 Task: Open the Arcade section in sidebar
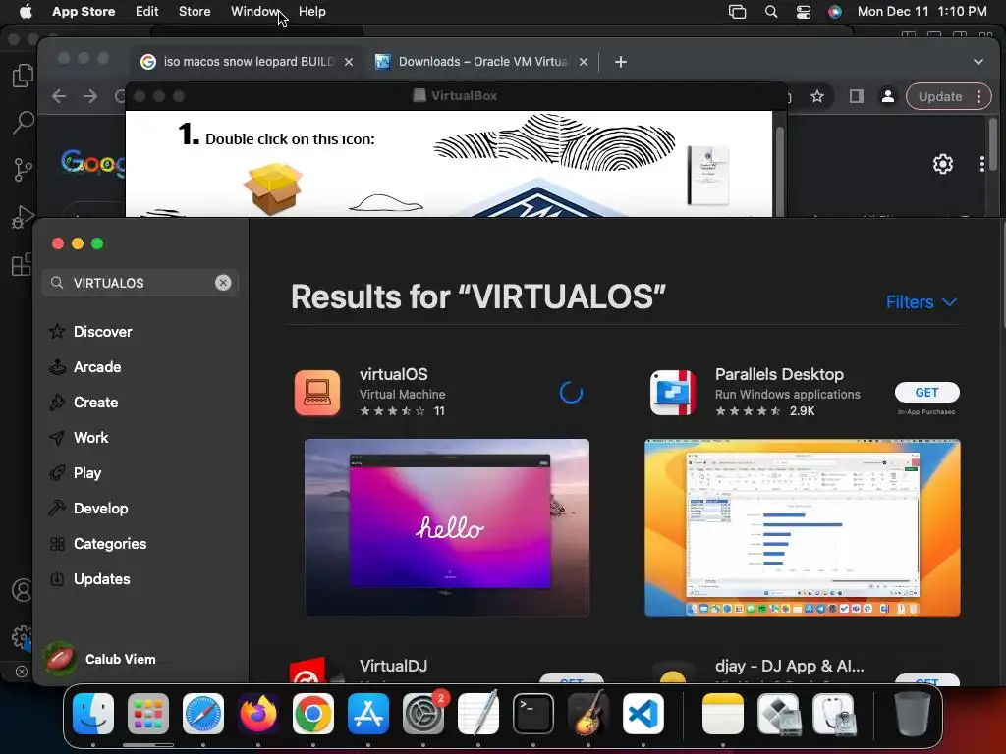[x=84, y=367]
